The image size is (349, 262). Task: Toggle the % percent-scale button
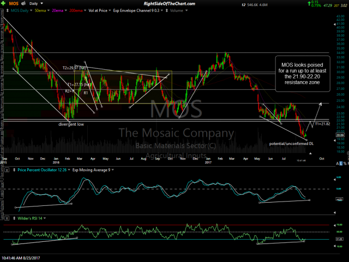[x=345, y=164]
